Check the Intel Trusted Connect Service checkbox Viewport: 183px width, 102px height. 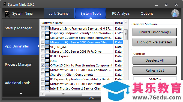(x=43, y=88)
